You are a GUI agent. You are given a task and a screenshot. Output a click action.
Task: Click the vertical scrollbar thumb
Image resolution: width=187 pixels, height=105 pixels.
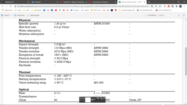click(186, 61)
